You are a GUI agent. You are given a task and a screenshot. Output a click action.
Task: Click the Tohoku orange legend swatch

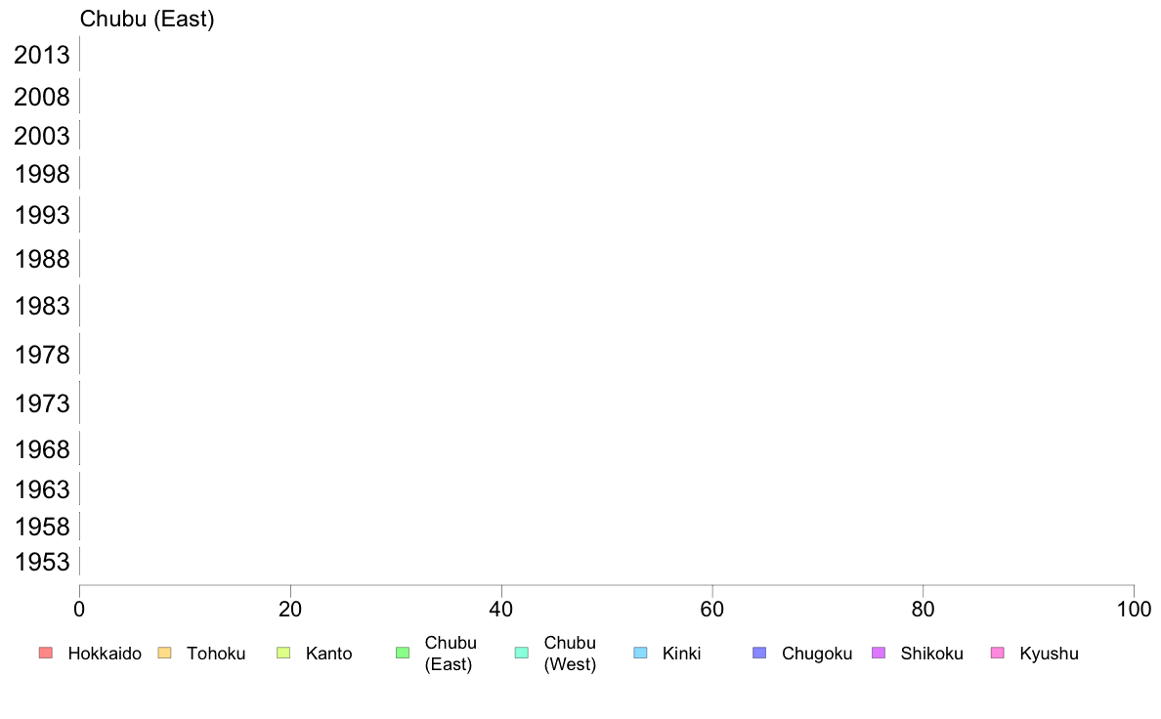(x=164, y=654)
